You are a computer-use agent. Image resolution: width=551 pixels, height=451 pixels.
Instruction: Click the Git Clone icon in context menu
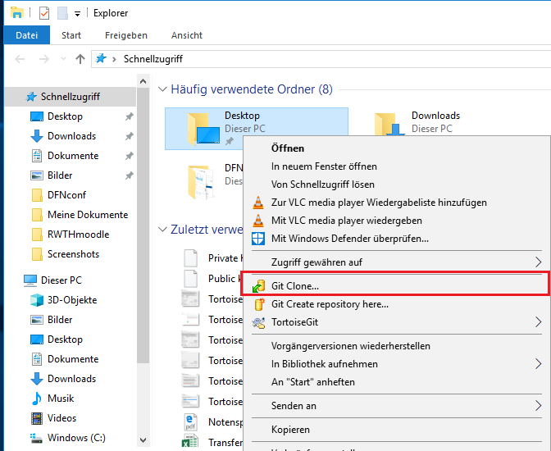coord(258,286)
